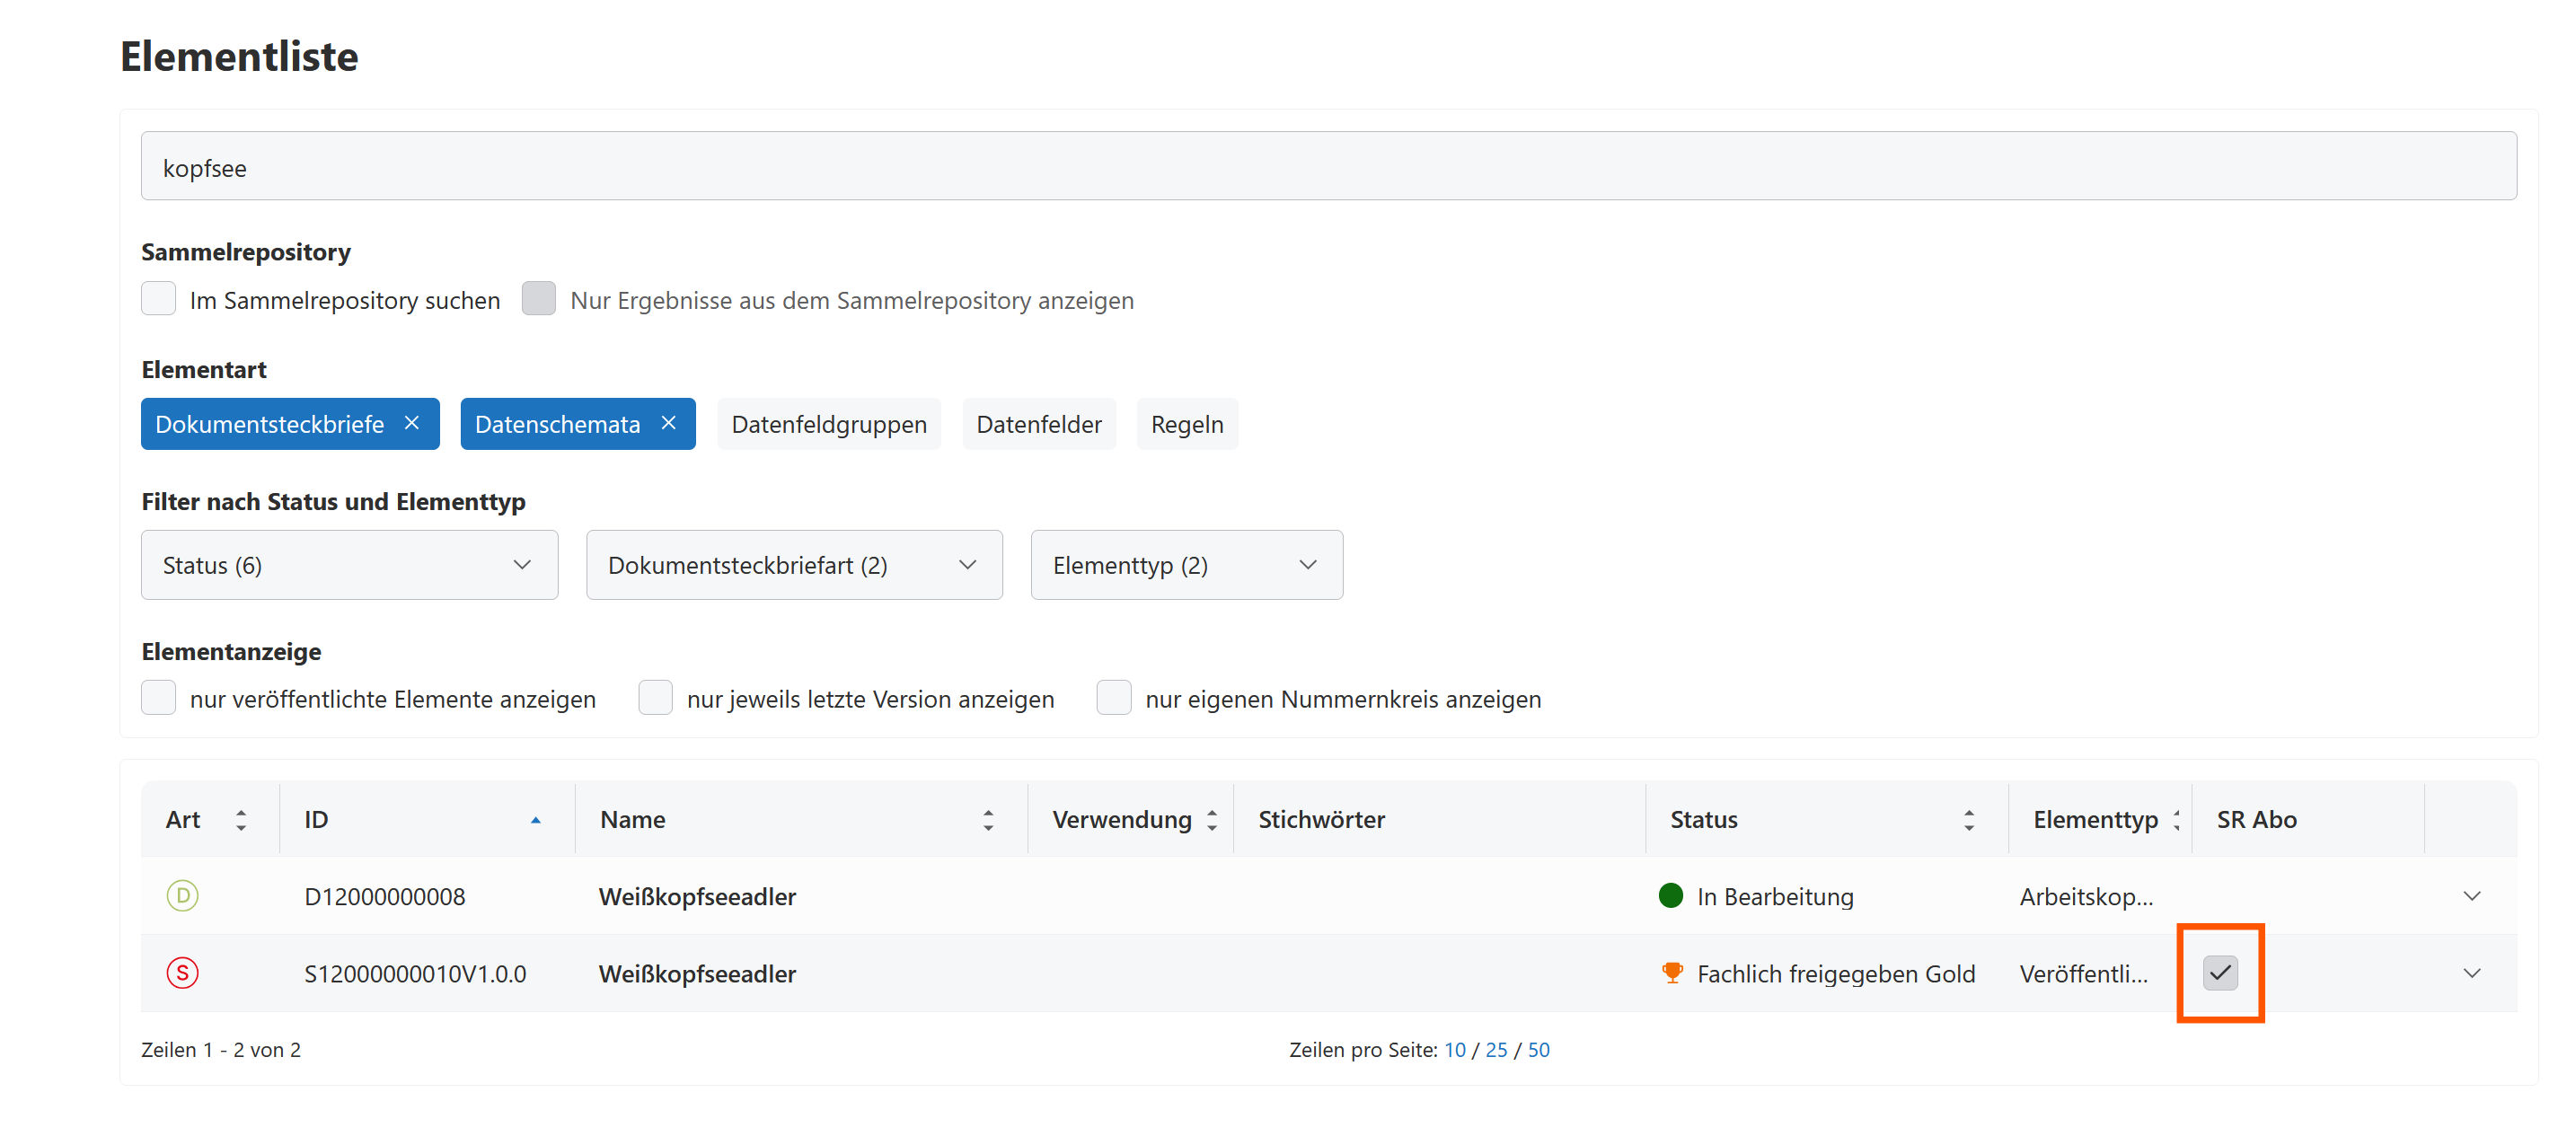The width and height of the screenshot is (2576, 1145).
Task: Enable Im Sammelrepository suchen checkbox
Action: tap(159, 299)
